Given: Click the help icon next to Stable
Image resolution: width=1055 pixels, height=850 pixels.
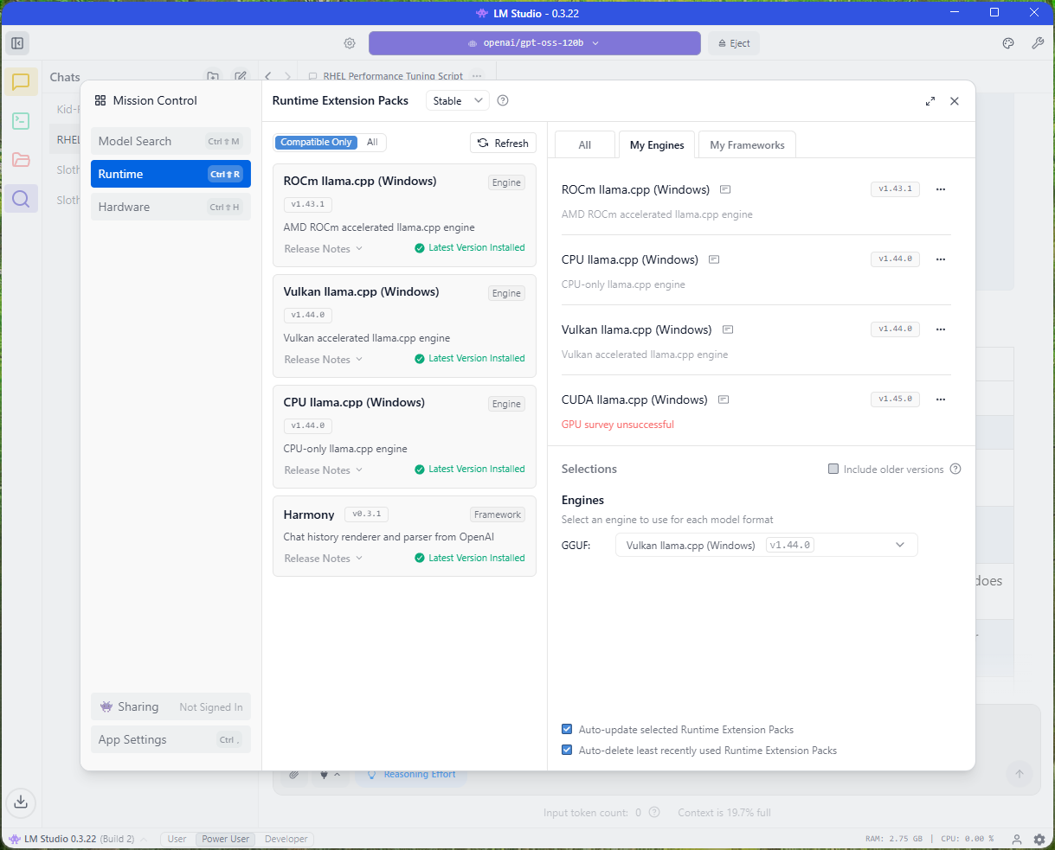Looking at the screenshot, I should coord(503,100).
